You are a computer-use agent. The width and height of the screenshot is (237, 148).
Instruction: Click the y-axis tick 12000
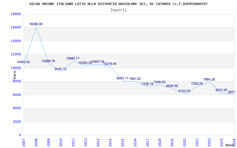click(x=16, y=54)
